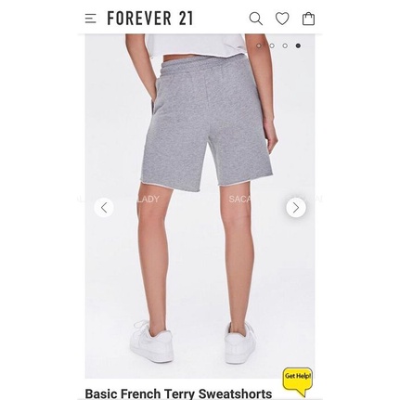Show the next product image arrow

coord(296,208)
